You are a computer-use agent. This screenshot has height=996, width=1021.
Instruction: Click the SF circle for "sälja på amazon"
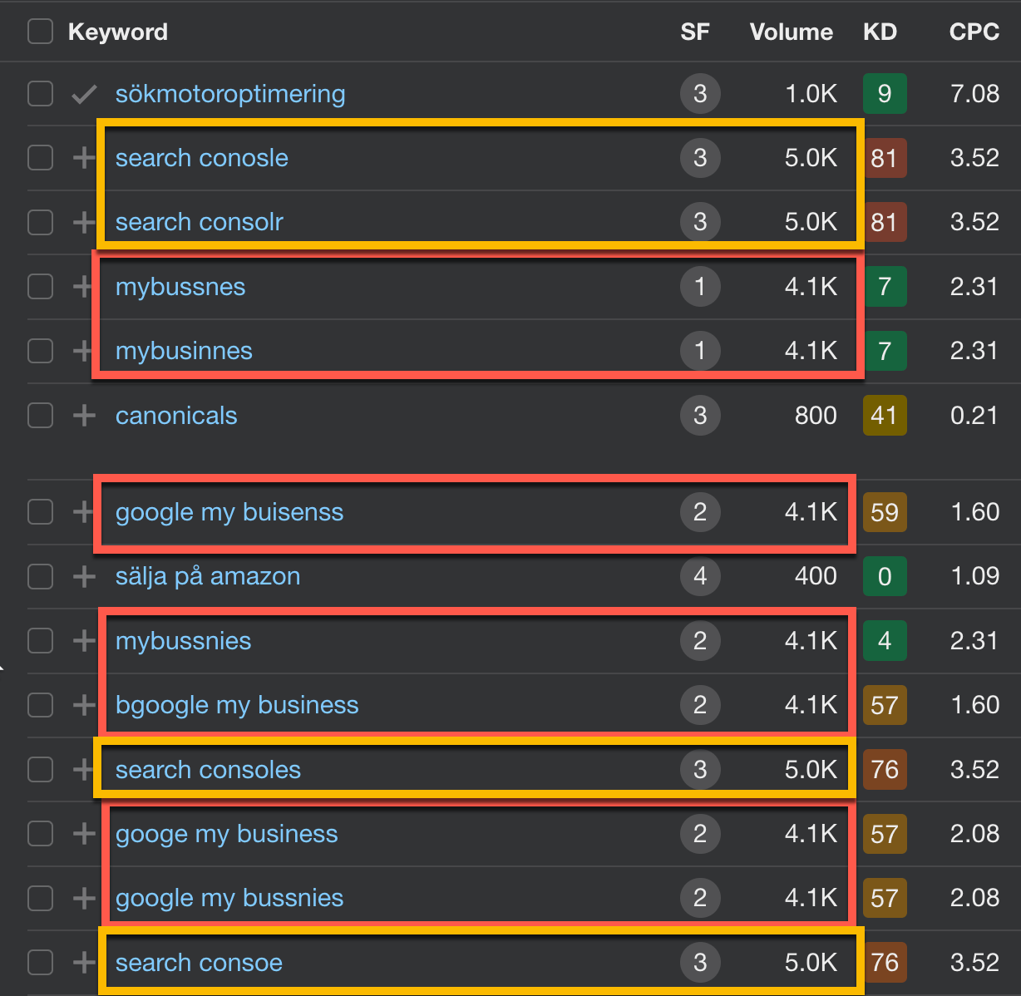click(x=700, y=576)
